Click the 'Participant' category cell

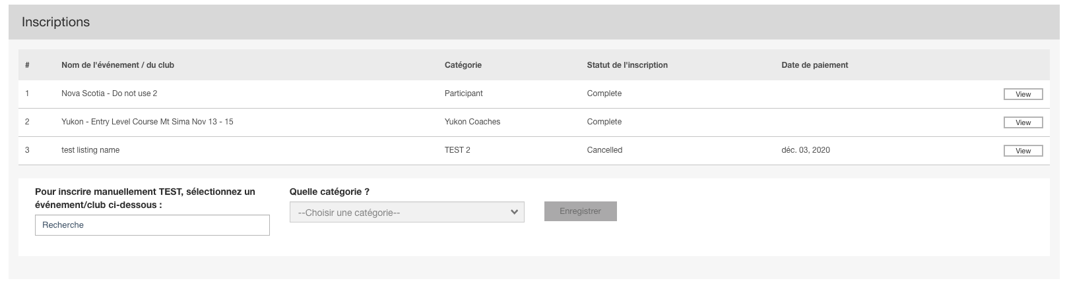point(463,93)
